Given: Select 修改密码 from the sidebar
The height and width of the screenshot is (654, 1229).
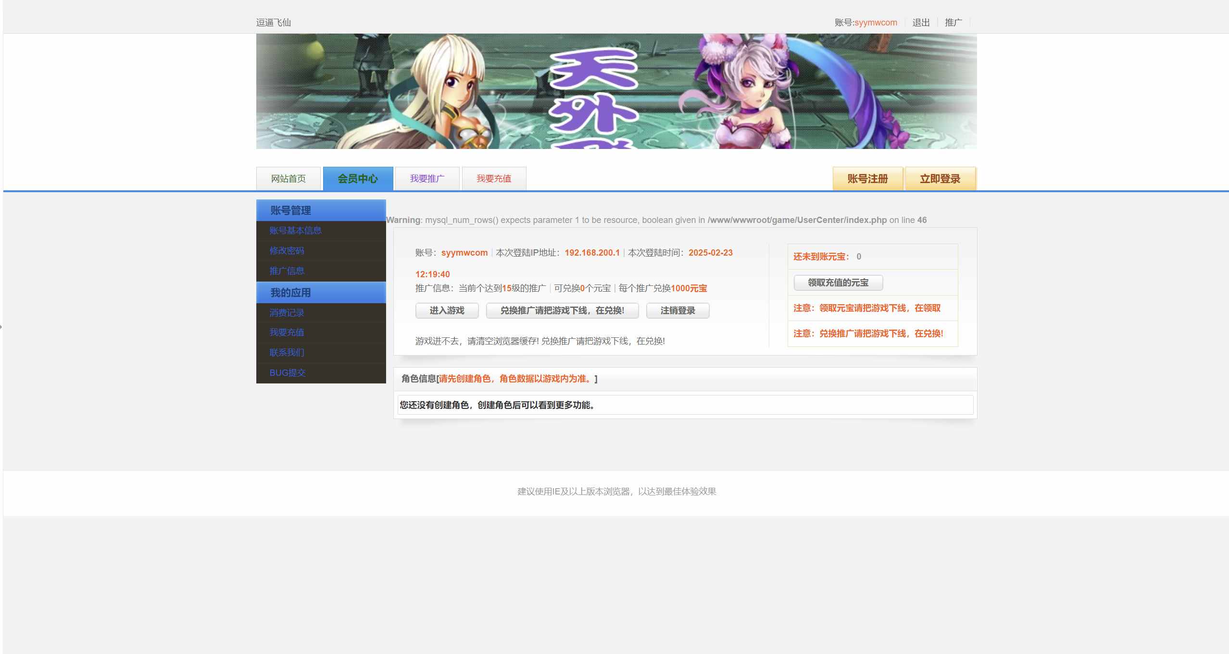Looking at the screenshot, I should click(287, 251).
